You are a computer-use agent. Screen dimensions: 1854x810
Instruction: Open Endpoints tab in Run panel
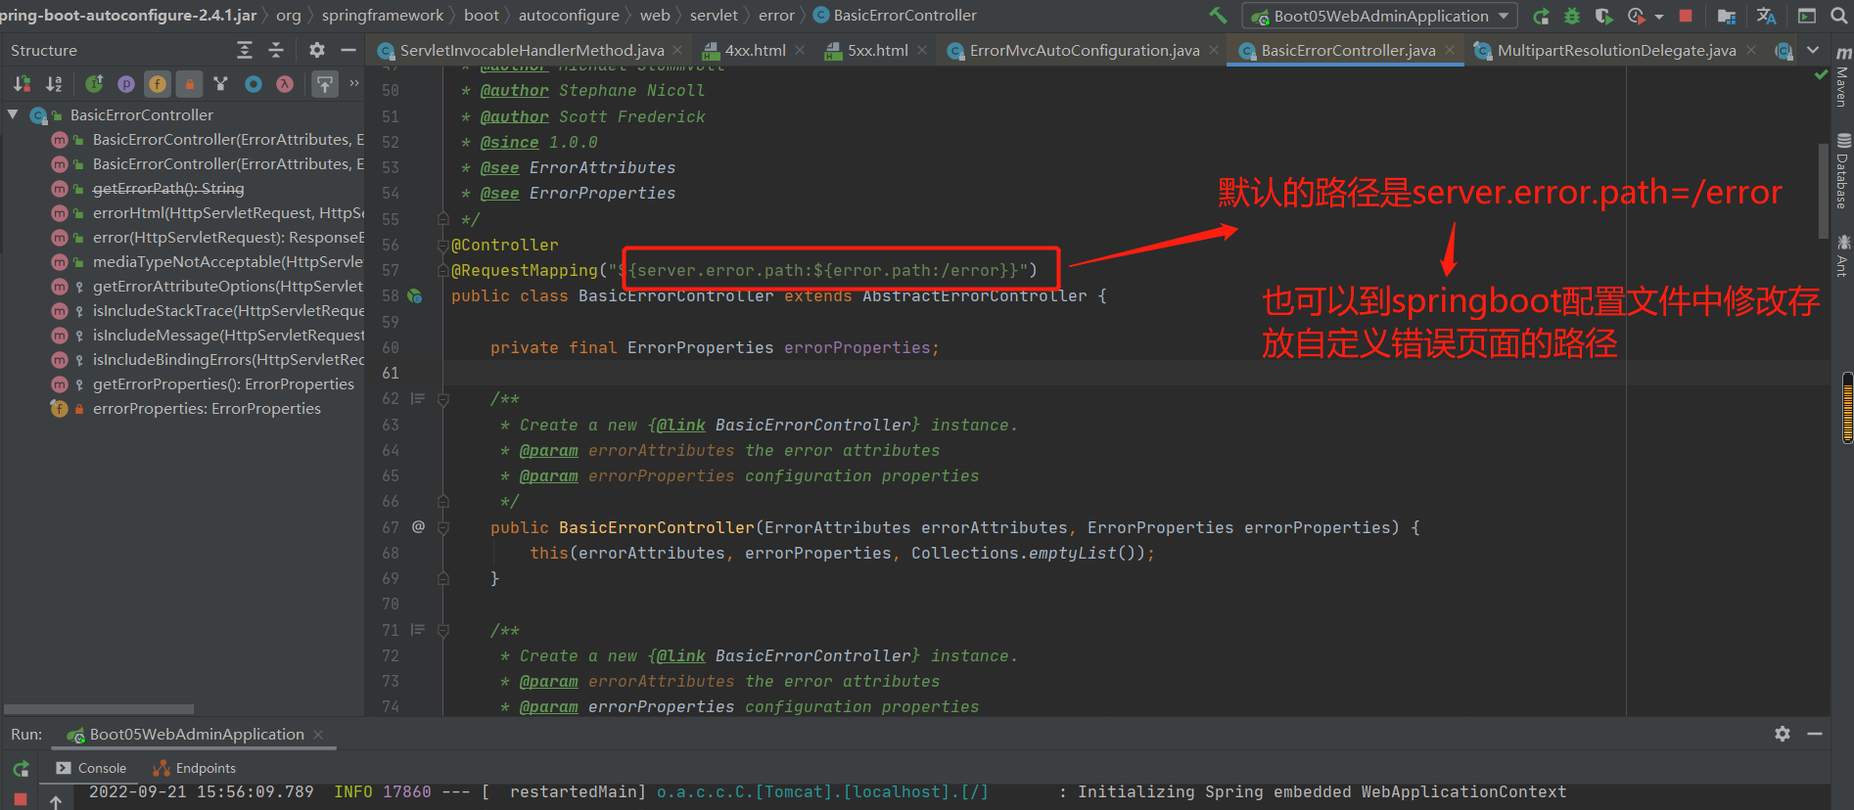(194, 768)
